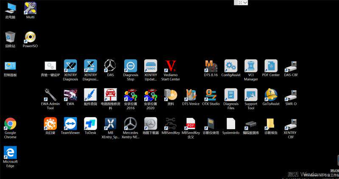
Task: Open the GoToAssist help icon
Action: [x=271, y=95]
